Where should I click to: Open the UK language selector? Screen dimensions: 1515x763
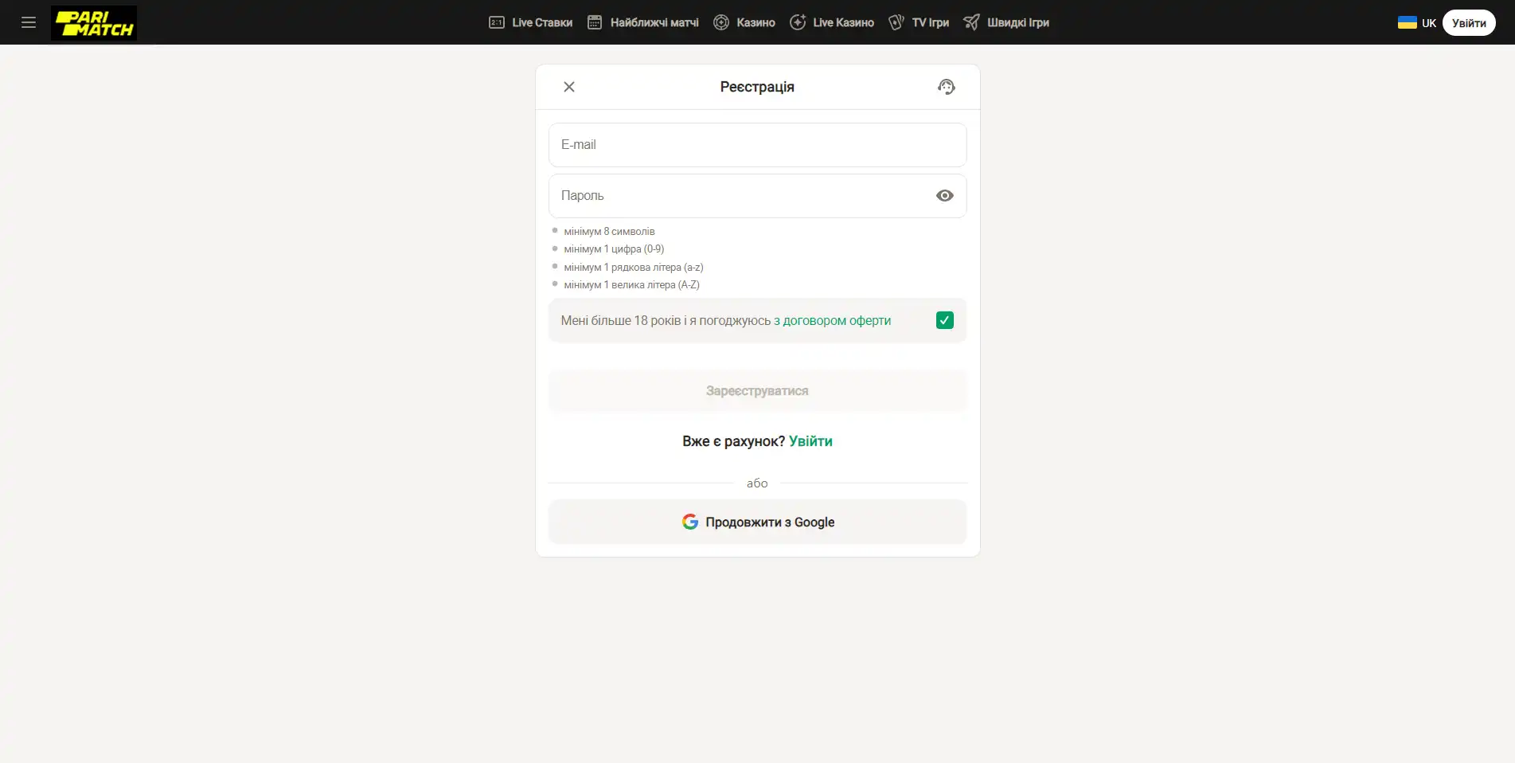[1417, 23]
